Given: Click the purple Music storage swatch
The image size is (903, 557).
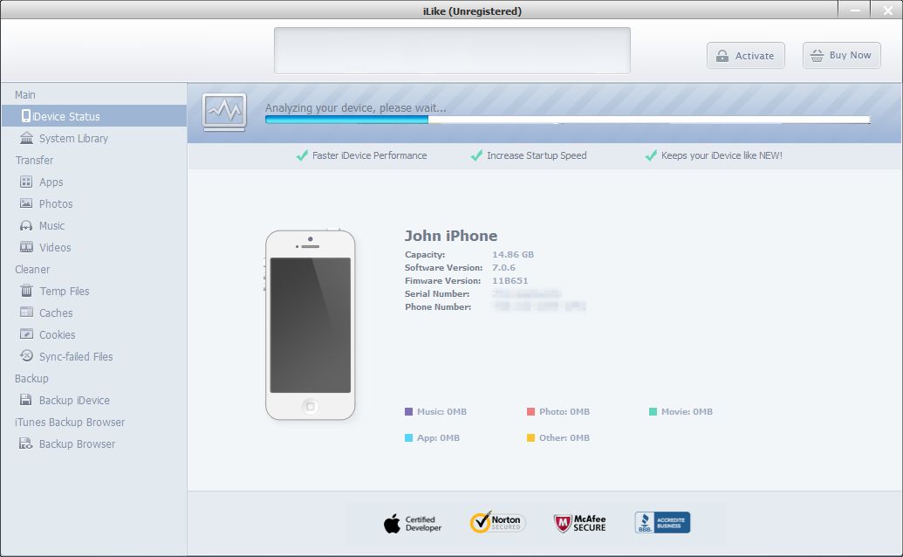Looking at the screenshot, I should pyautogui.click(x=409, y=412).
